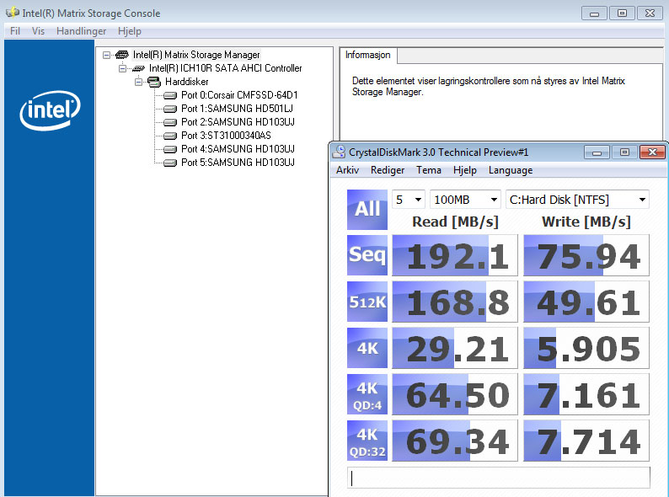The width and height of the screenshot is (669, 497).
Task: Click the disk icon for Port 5
Action: 170,163
